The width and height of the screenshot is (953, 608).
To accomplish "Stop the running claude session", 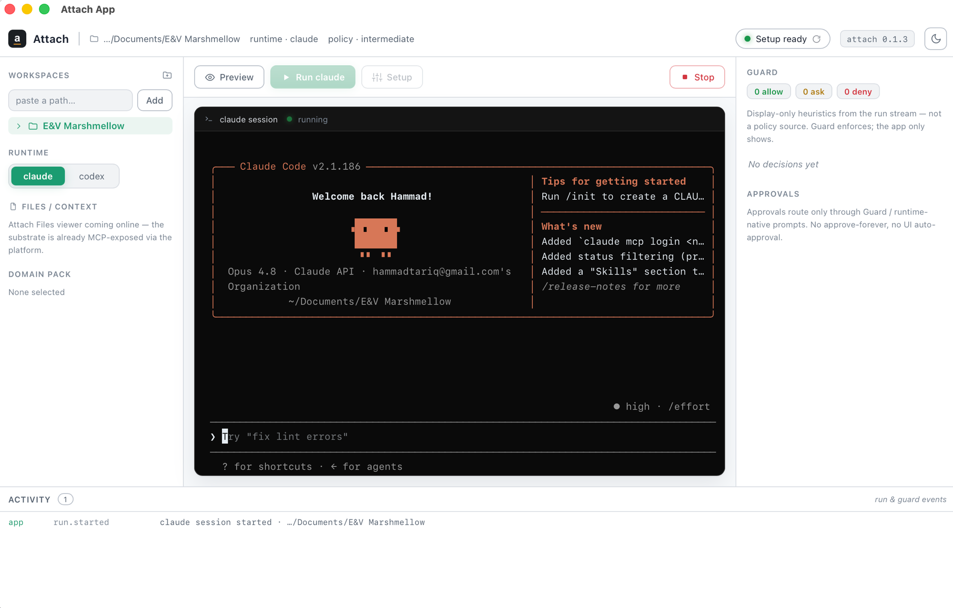I will [697, 77].
